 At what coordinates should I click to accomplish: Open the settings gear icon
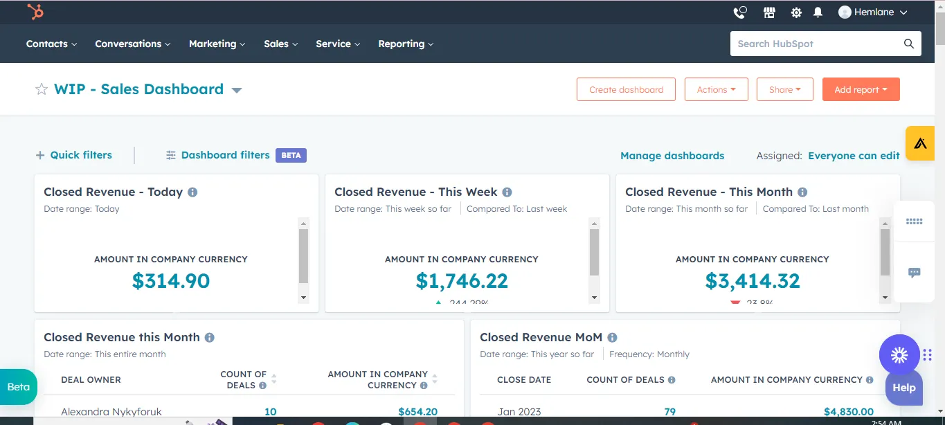point(796,12)
